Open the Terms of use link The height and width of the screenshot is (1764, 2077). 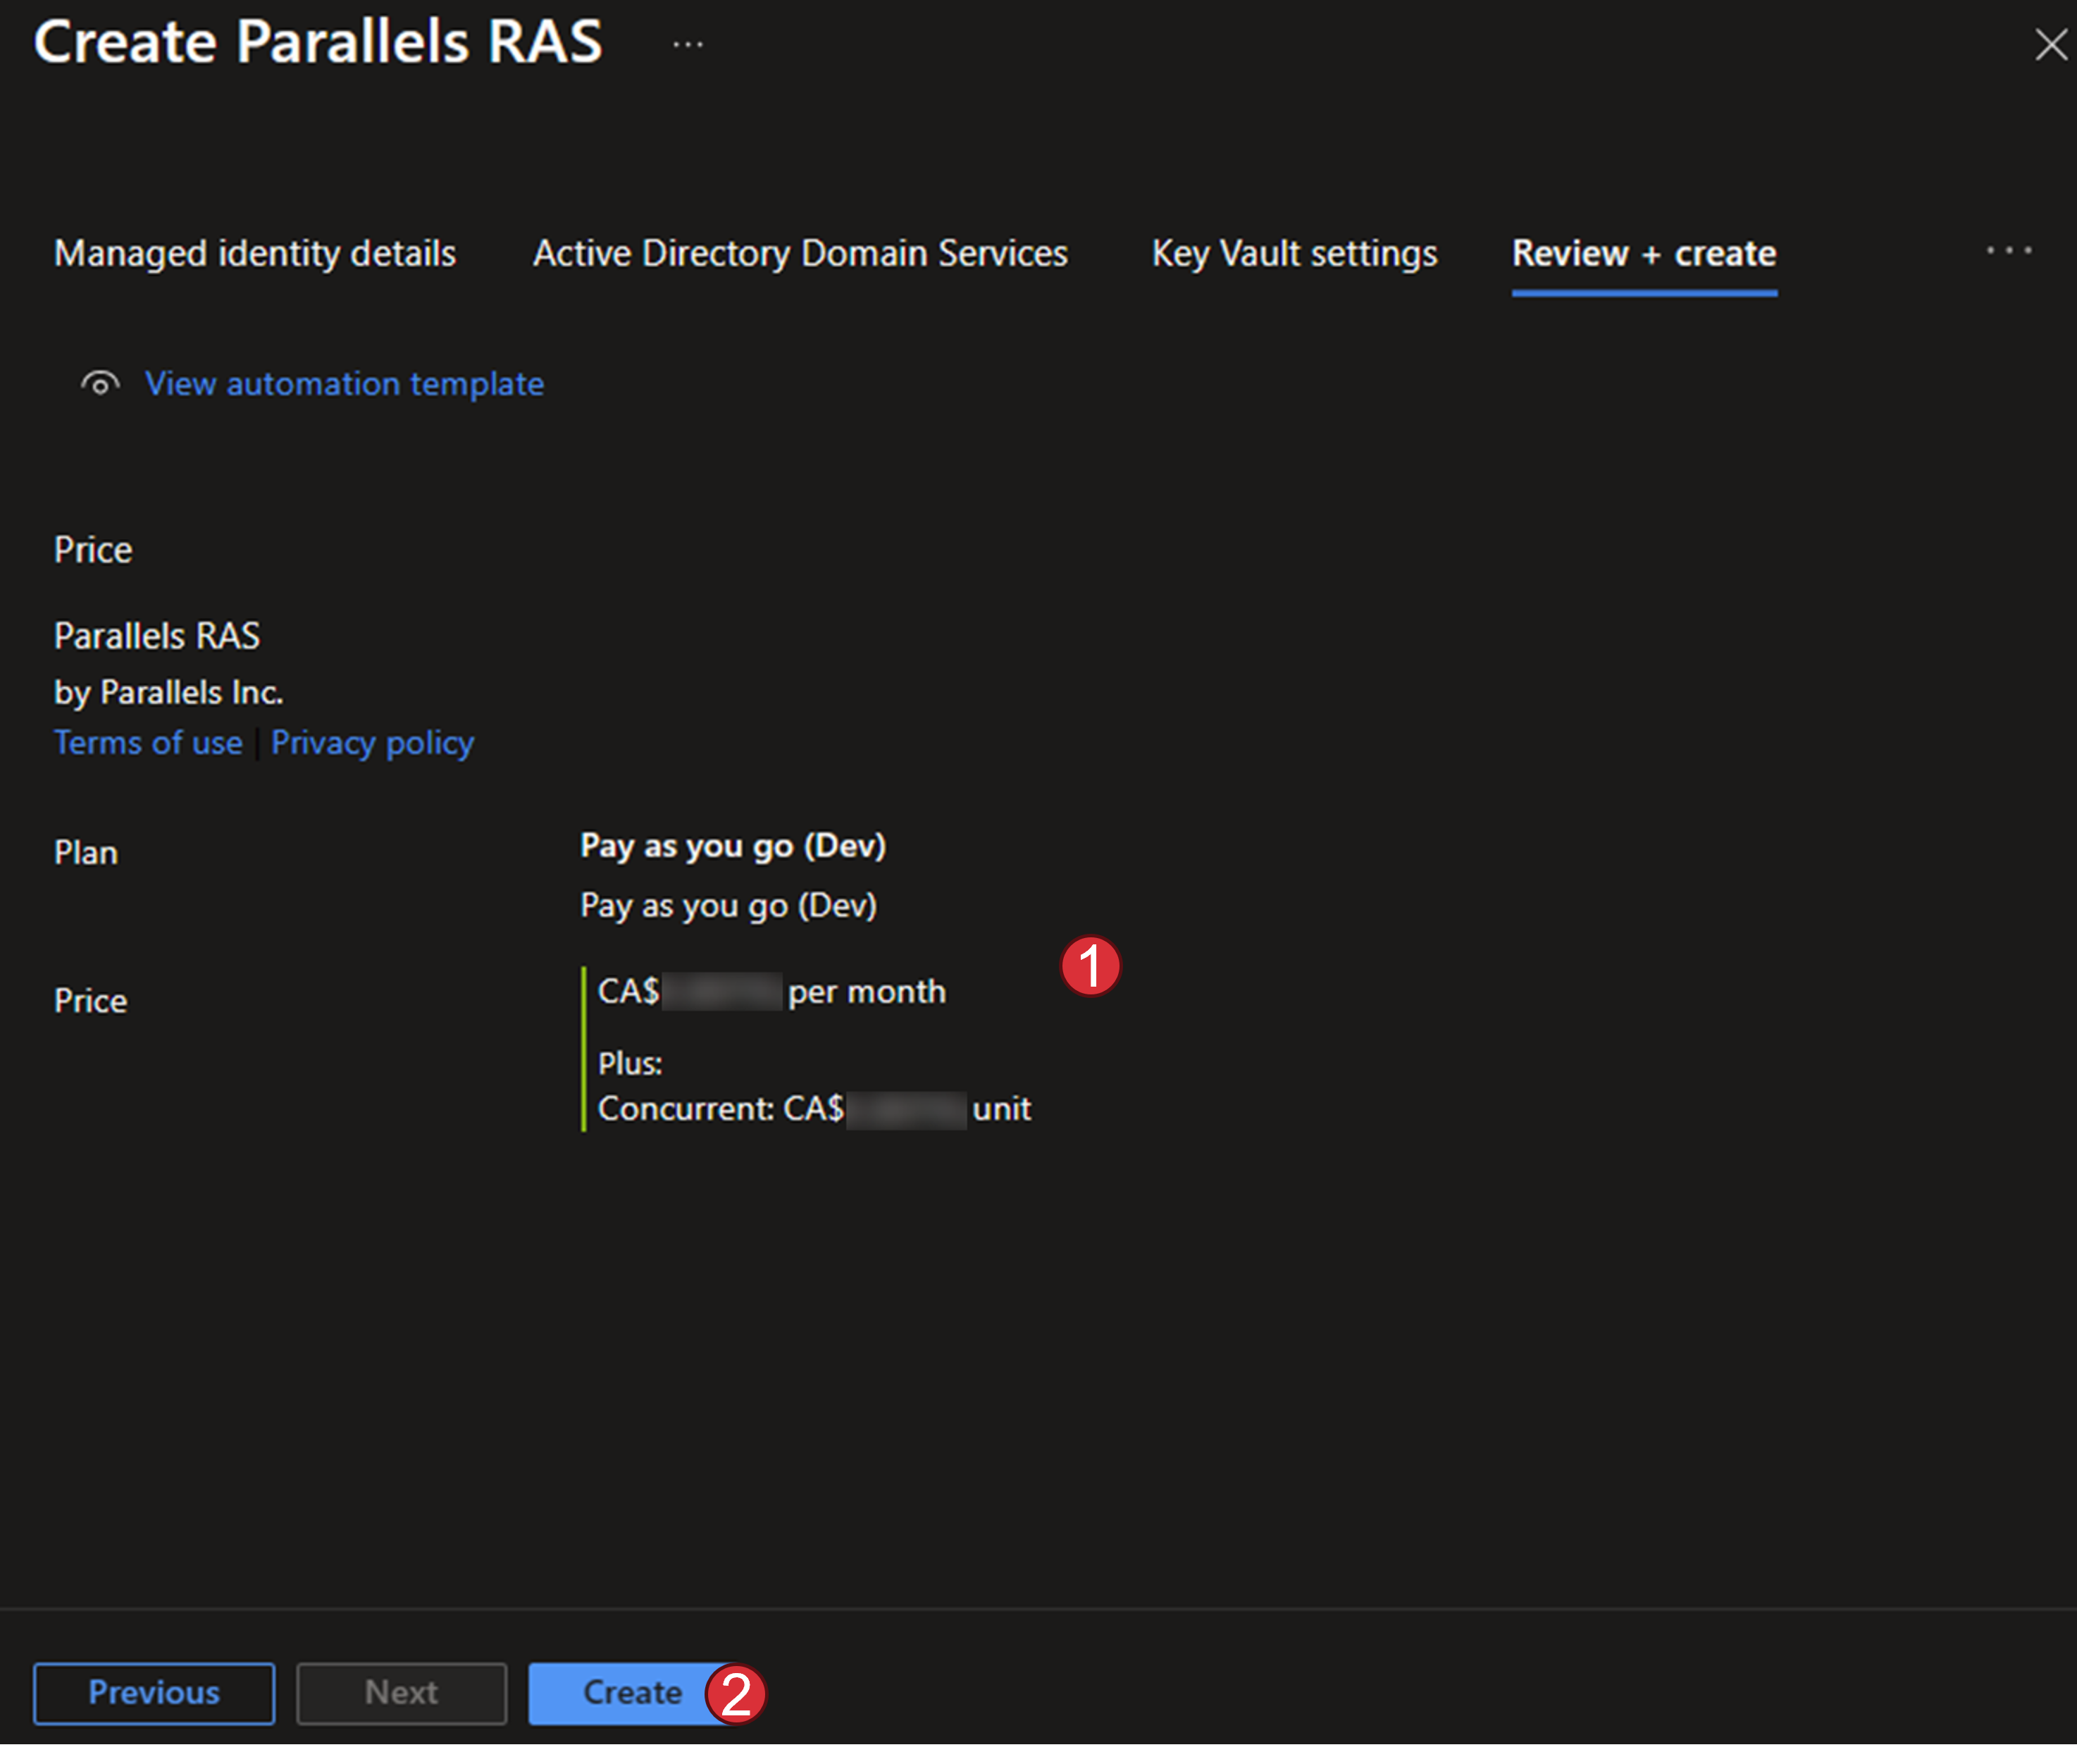(x=148, y=743)
